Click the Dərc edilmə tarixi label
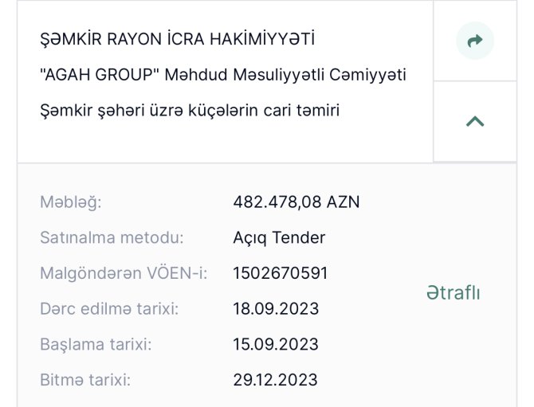Screen dimensions: 534x407 click(x=109, y=309)
